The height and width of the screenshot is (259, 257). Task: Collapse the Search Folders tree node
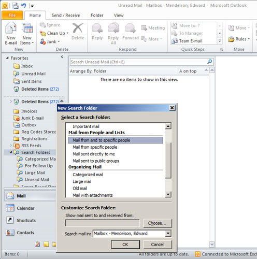pyautogui.click(x=11, y=152)
